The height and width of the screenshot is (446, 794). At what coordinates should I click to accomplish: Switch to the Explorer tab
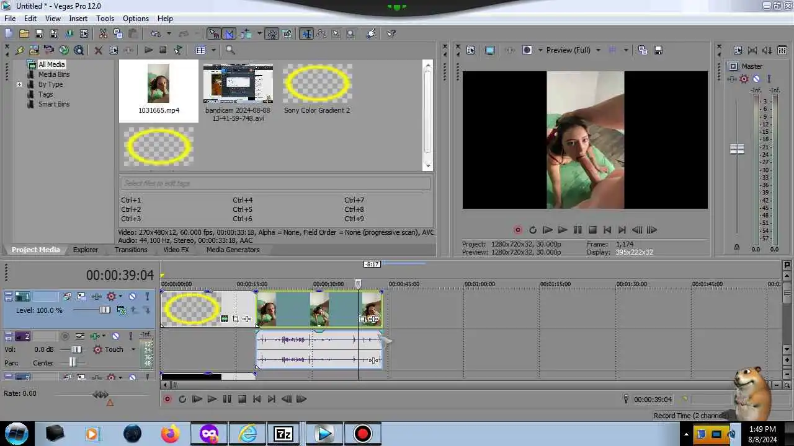point(86,250)
